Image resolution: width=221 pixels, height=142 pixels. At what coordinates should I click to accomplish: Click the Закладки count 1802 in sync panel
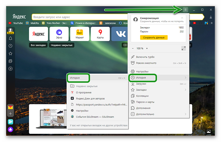[x=181, y=27]
